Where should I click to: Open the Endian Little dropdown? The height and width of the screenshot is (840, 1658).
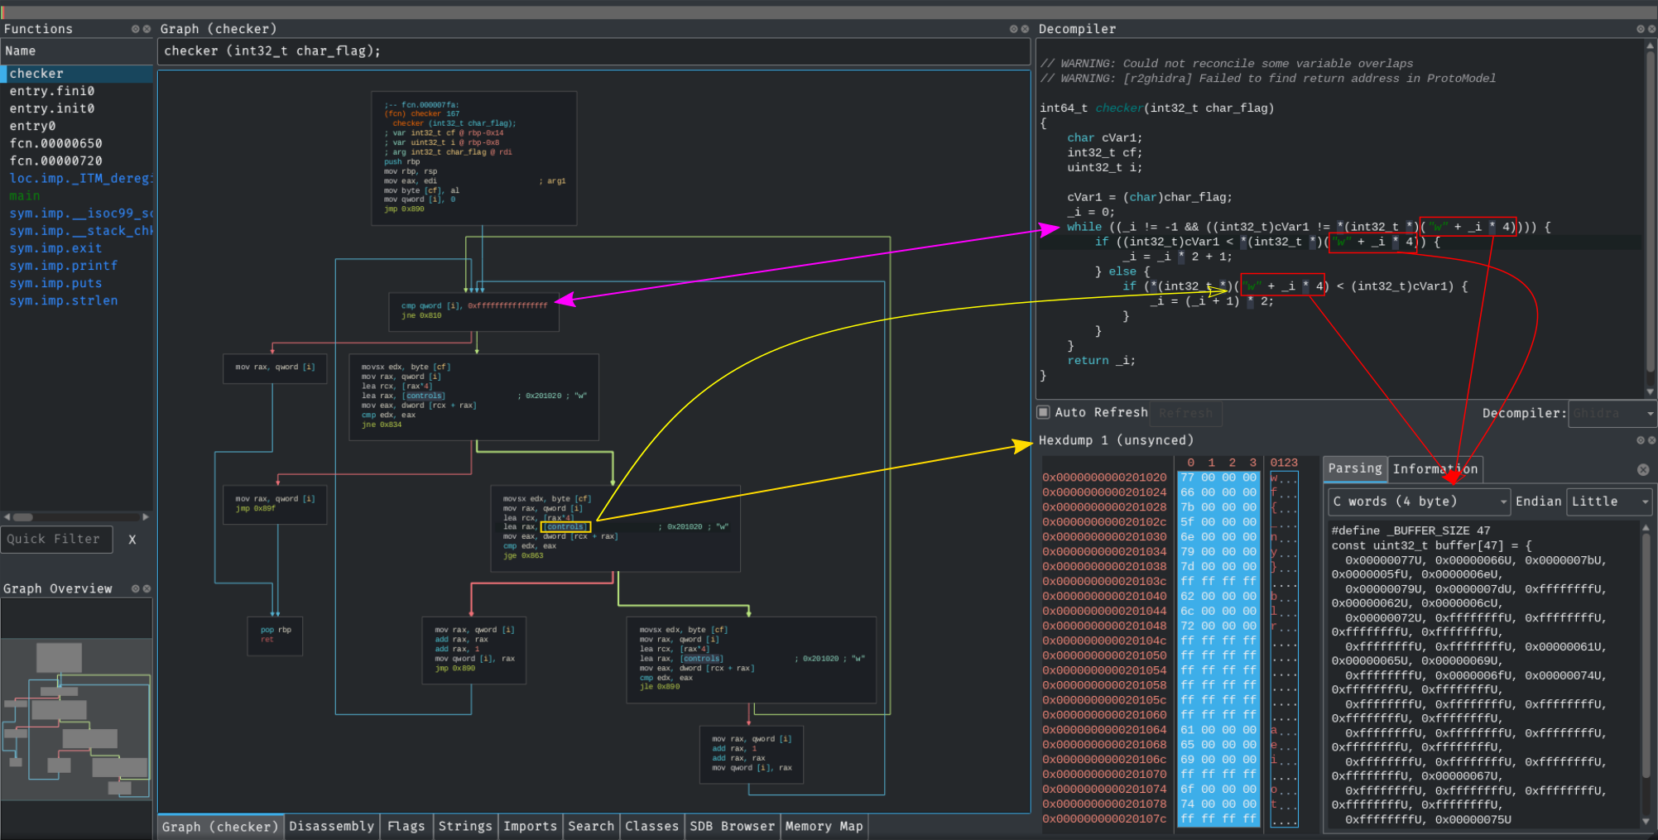pos(1608,502)
